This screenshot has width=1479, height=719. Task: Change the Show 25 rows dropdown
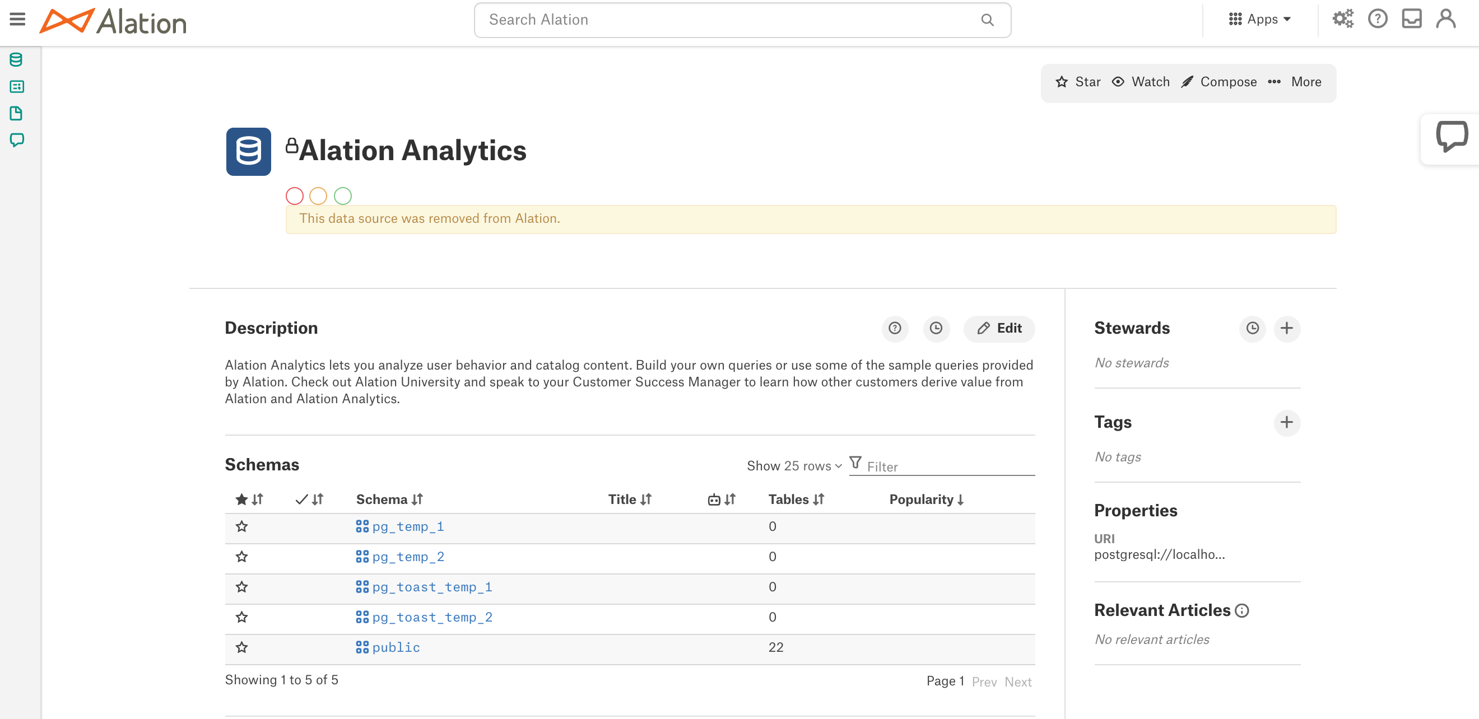coord(794,466)
